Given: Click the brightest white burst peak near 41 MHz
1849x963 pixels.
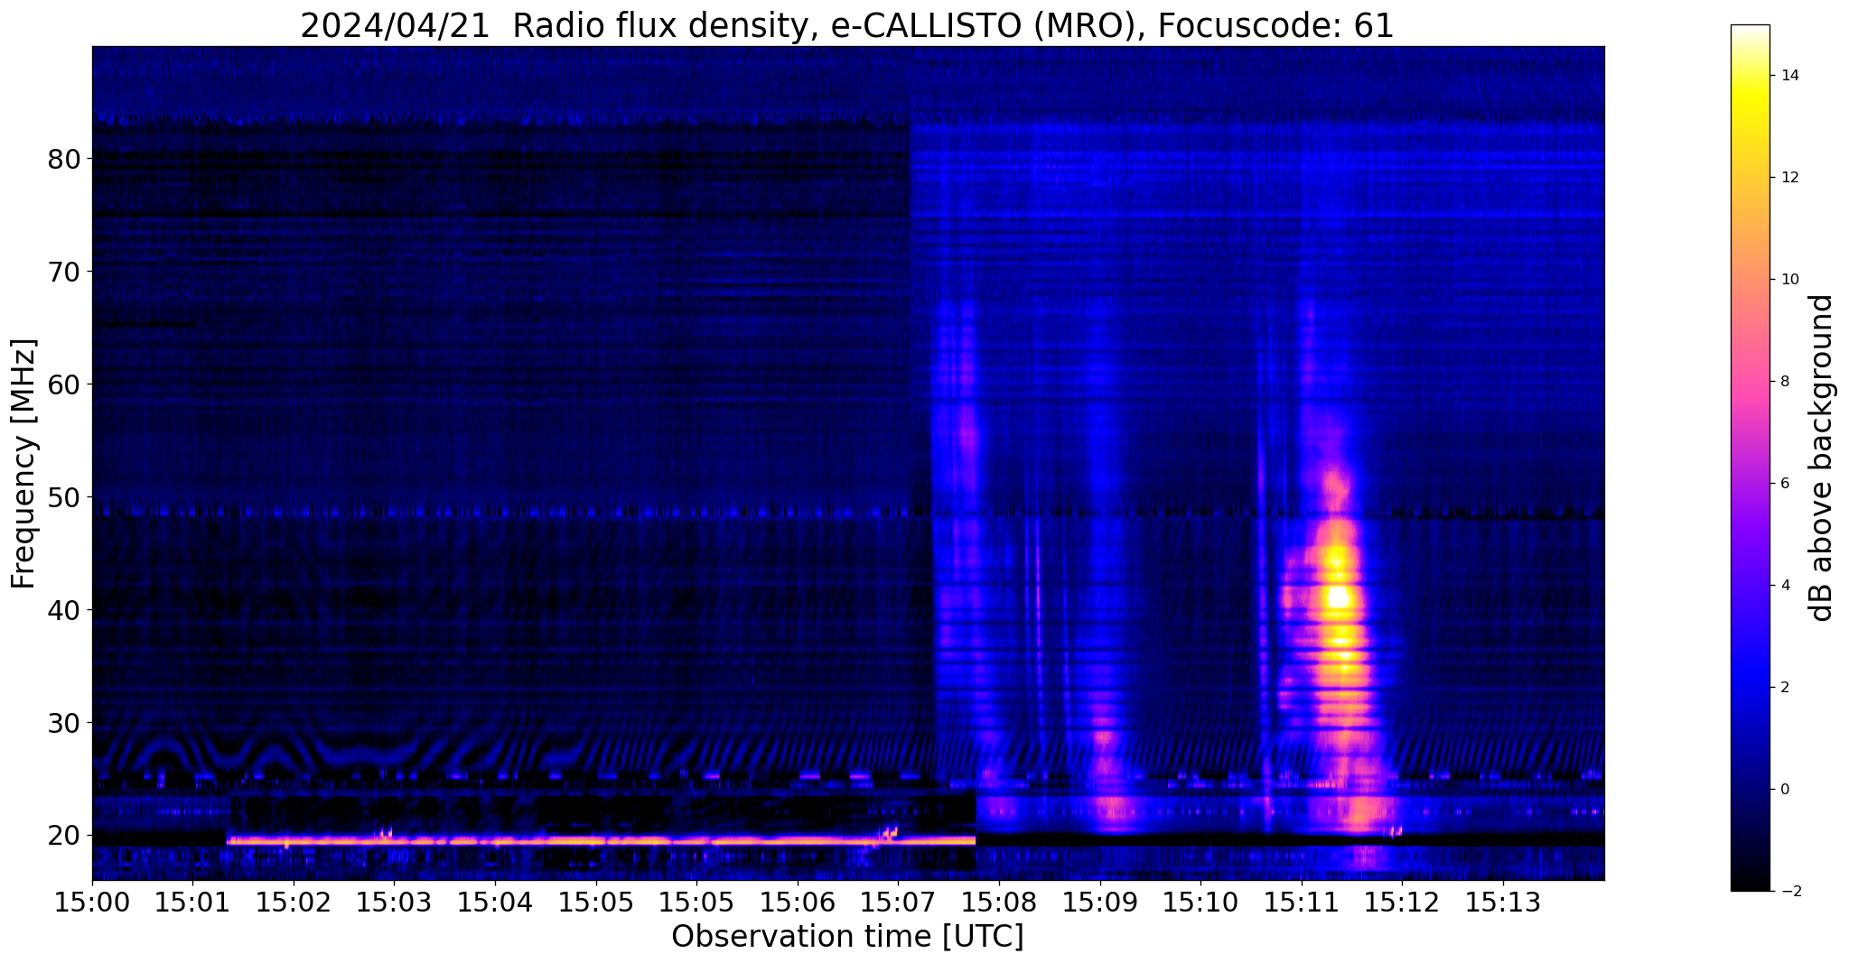Looking at the screenshot, I should [x=1338, y=597].
